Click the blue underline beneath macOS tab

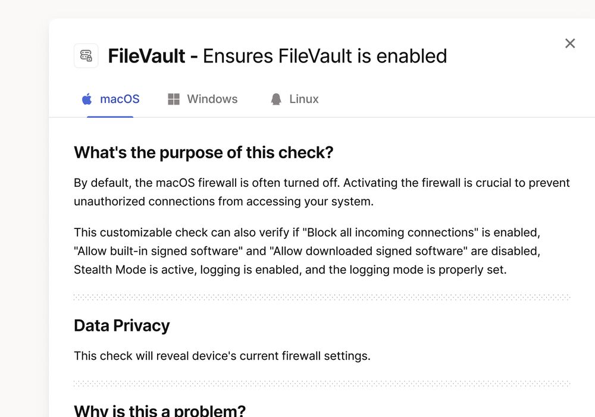coord(110,117)
